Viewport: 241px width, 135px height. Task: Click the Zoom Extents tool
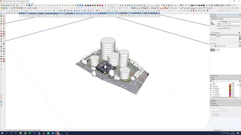pos(2,51)
